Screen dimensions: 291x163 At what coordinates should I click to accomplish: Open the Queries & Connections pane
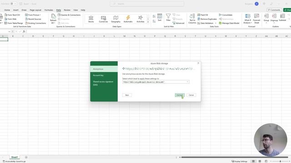pyautogui.click(x=69, y=15)
